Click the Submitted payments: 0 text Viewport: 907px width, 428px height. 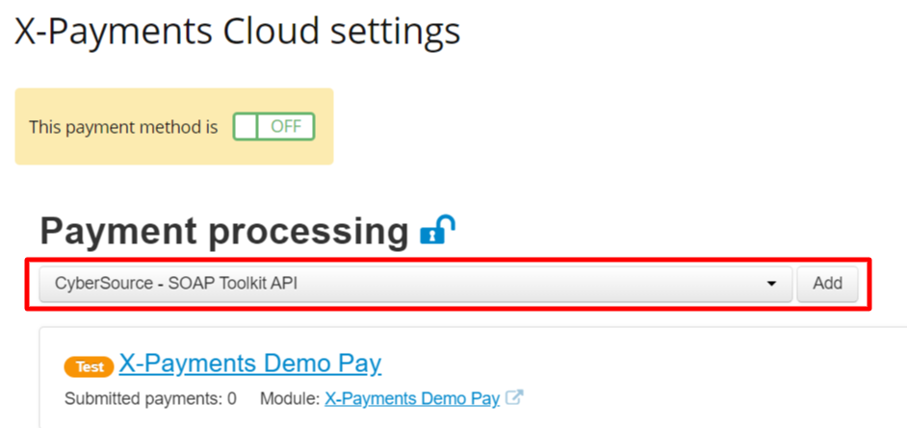pos(150,398)
